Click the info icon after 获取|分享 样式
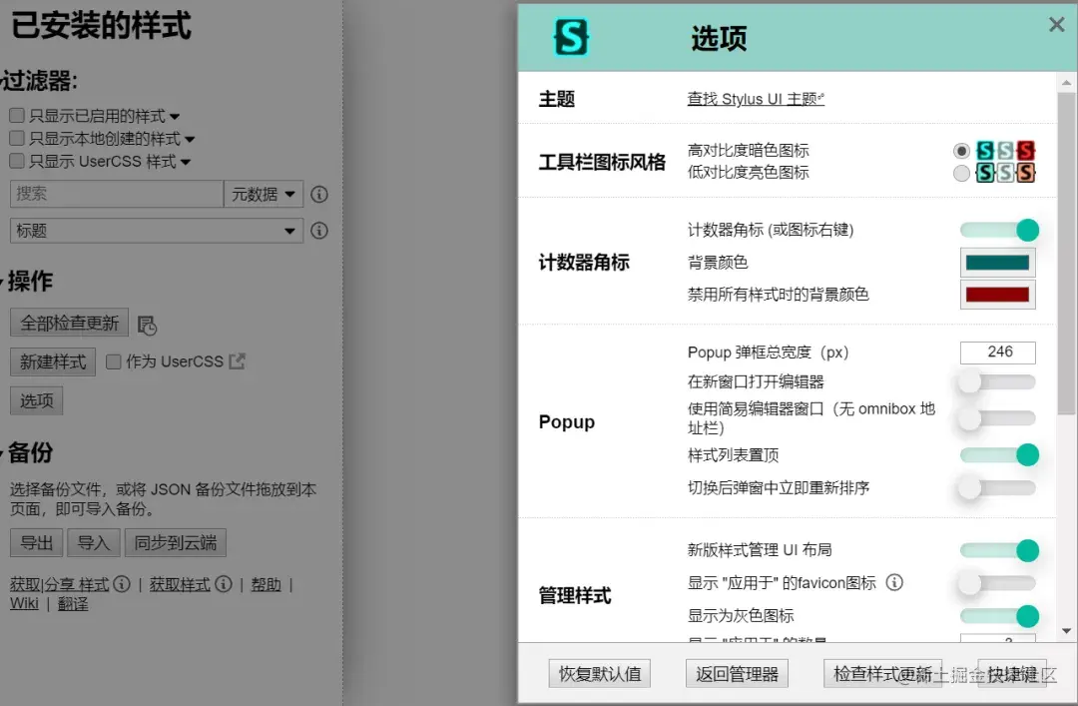Viewport: 1078px width, 706px height. coord(122,584)
